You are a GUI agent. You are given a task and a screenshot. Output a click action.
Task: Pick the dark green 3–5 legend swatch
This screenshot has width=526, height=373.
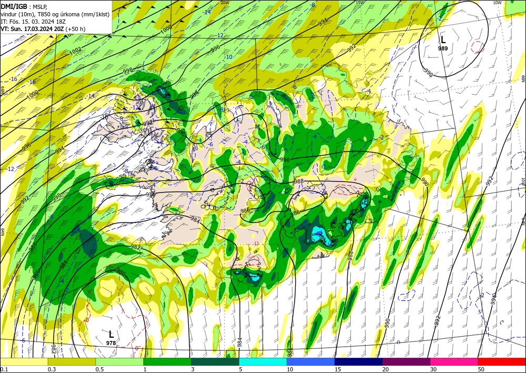(x=215, y=361)
